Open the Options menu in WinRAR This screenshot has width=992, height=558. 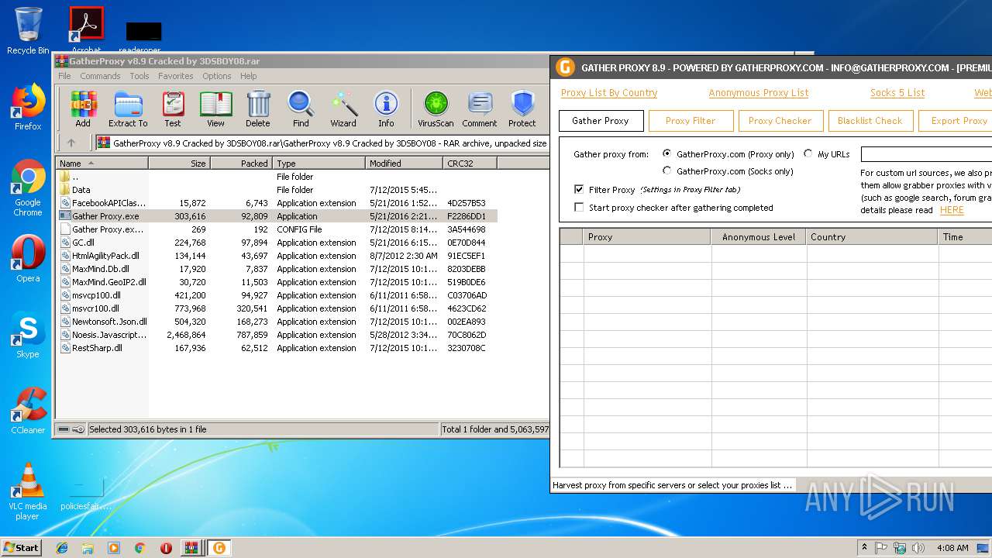coord(217,76)
